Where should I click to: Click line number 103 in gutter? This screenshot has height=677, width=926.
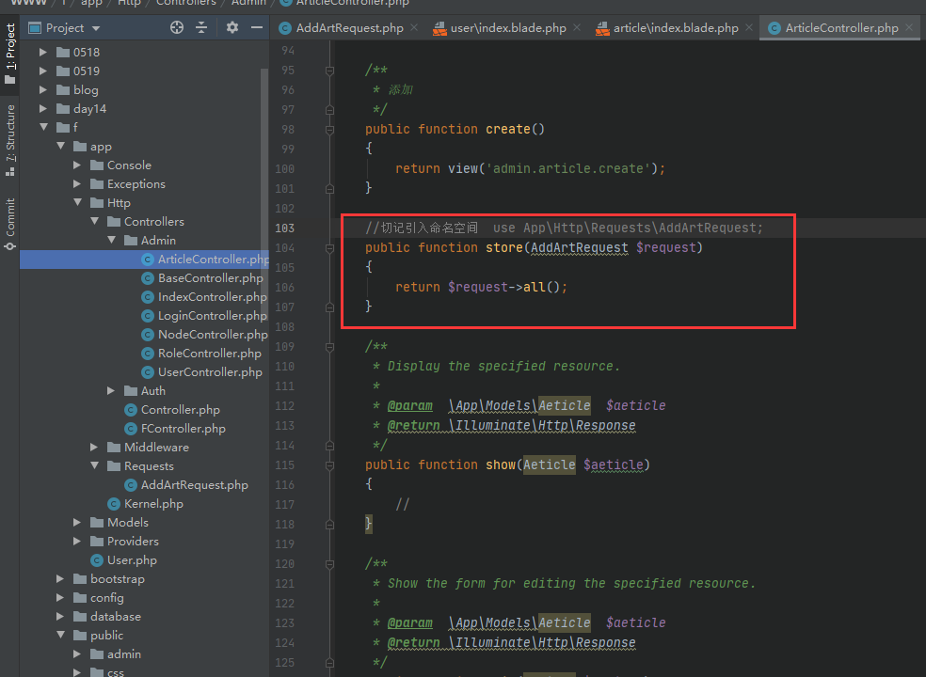tap(284, 228)
